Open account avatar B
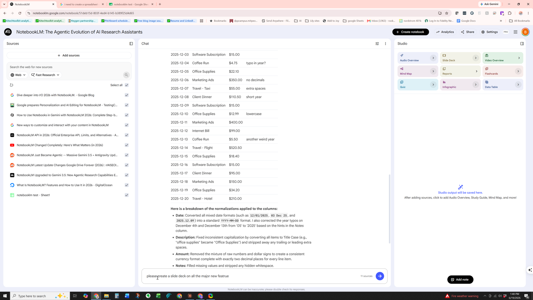The width and height of the screenshot is (533, 300). (x=525, y=32)
